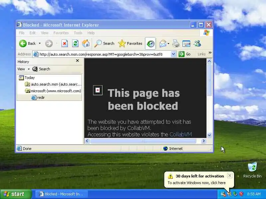Screen dimensions: 266x199
Task: Select the microsoft (www.microsoft.com) history folder
Action: (53, 91)
